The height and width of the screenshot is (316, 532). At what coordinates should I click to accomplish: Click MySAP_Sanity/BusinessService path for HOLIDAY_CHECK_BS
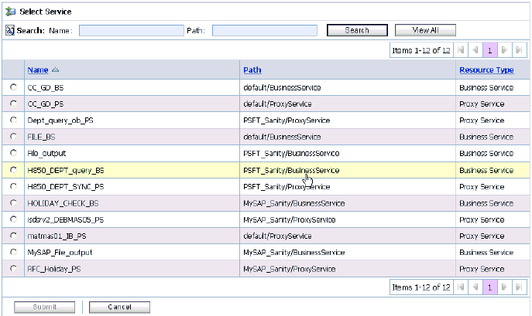point(293,203)
